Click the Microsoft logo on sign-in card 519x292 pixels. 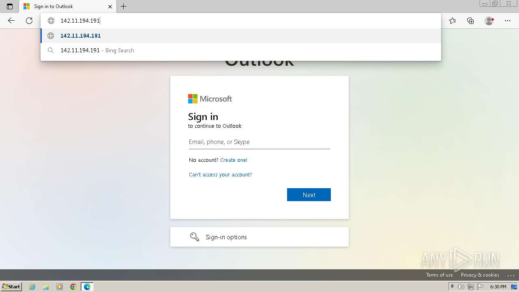pos(210,99)
